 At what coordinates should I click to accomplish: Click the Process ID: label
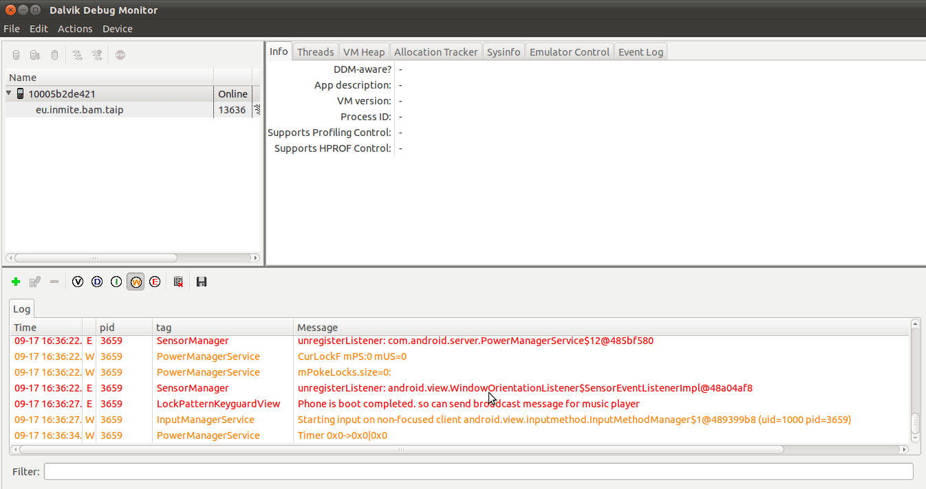pyautogui.click(x=366, y=117)
